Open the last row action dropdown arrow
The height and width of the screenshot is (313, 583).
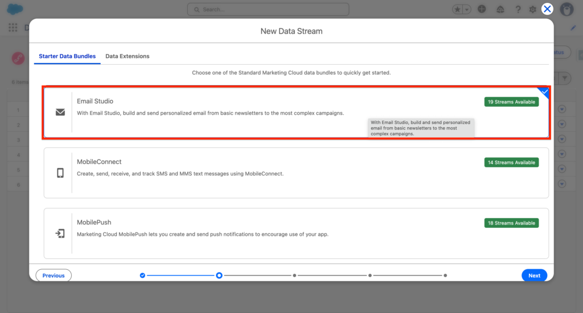point(562,183)
